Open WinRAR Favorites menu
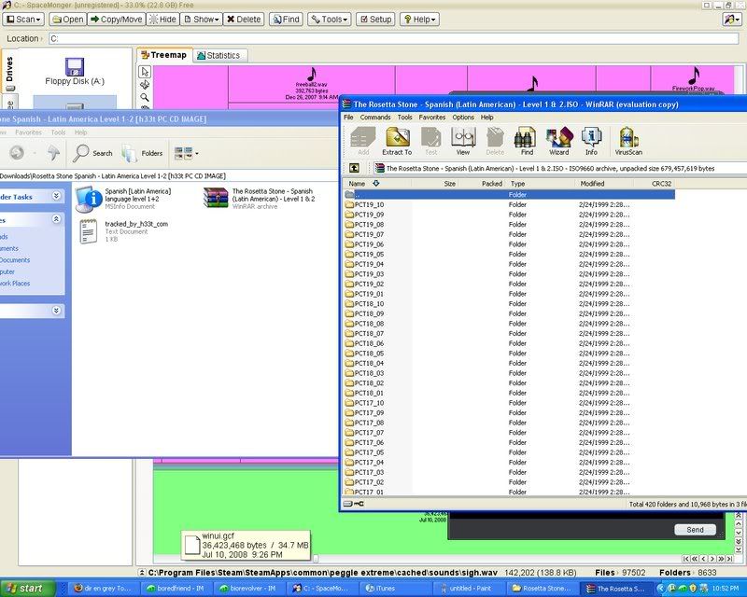The height and width of the screenshot is (597, 747). point(432,118)
